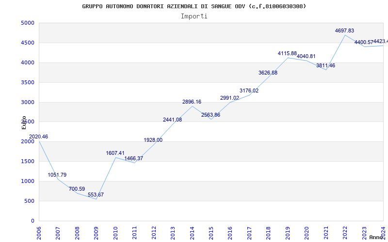Screen dimensions: 388x242
Task: Click the 2009 x-axis year label
Action: click(96, 233)
